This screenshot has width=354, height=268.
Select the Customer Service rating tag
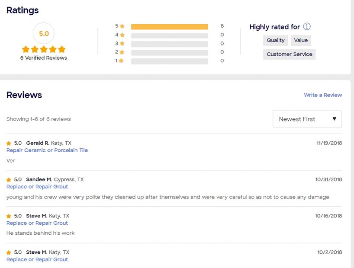click(290, 54)
